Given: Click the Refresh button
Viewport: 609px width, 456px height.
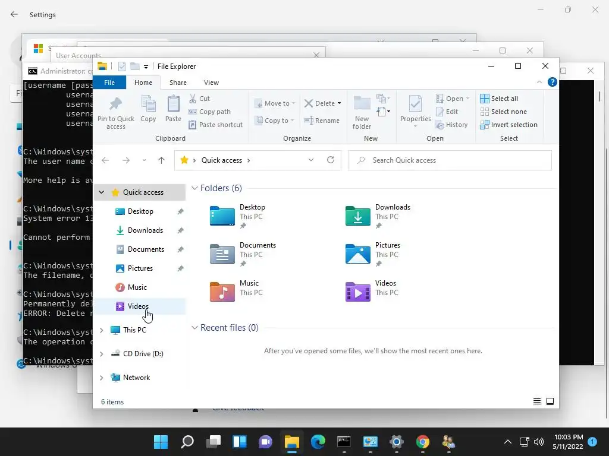Looking at the screenshot, I should (x=331, y=160).
